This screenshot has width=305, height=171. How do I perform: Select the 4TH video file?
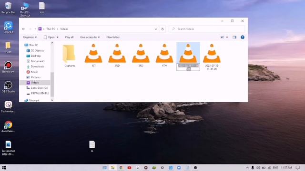coord(164,56)
